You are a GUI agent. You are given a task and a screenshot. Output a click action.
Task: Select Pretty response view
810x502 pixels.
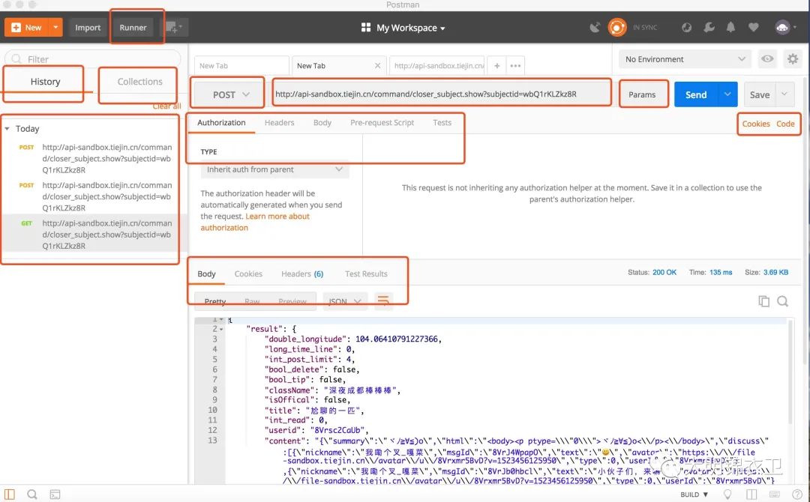click(215, 301)
